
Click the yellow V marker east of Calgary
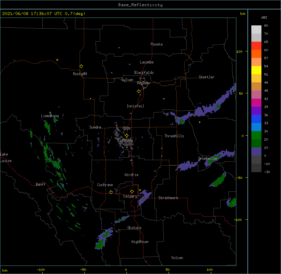140,190
